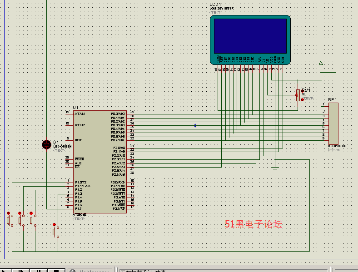Viewport: 358px width, 272px height.
Task: Click pin number 21 on U1
Action: pyautogui.click(x=132, y=146)
